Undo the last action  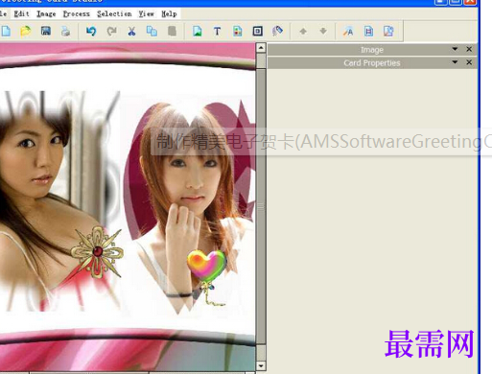click(91, 32)
